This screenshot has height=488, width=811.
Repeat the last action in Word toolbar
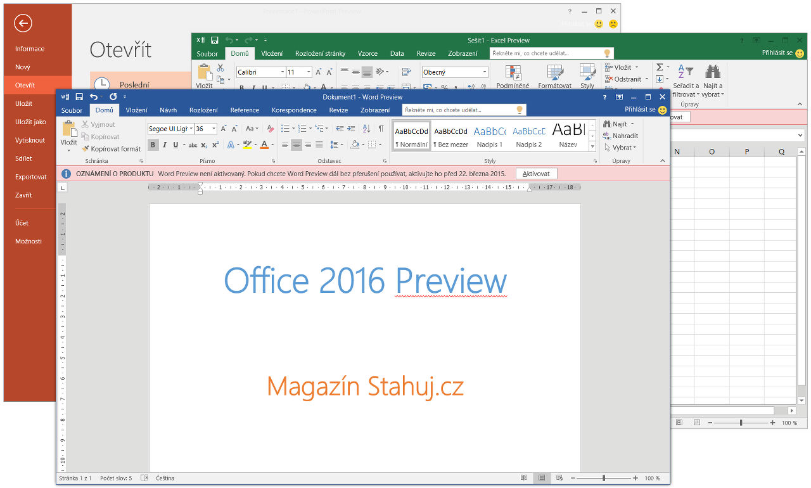point(113,97)
